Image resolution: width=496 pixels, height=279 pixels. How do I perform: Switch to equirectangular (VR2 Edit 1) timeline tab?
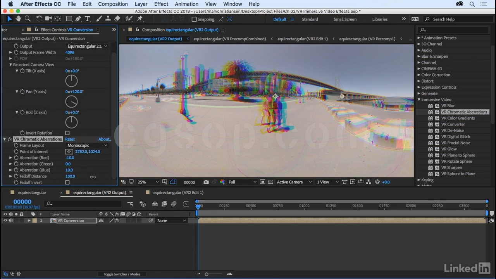pos(178,193)
